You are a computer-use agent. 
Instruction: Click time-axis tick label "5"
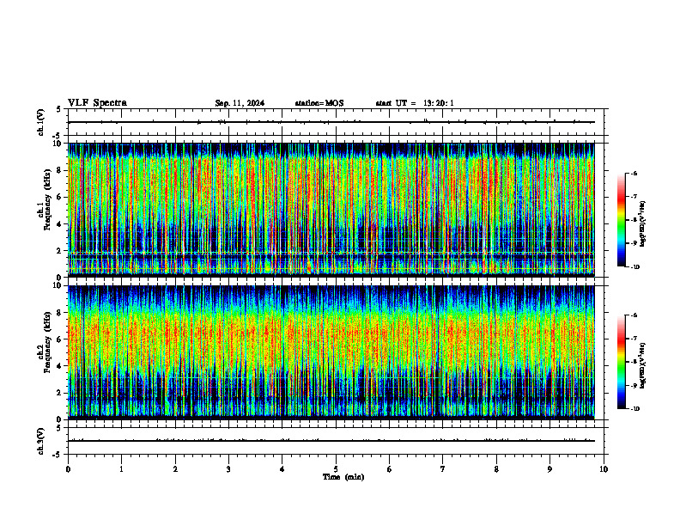[x=336, y=469]
